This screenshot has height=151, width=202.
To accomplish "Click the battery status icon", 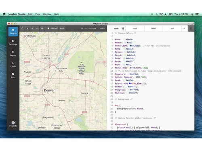I will (170, 14).
